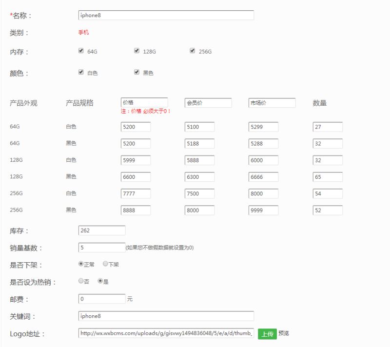Edit price 7777 for 256G 白色
Image resolution: width=390 pixels, height=347 pixels.
point(136,193)
